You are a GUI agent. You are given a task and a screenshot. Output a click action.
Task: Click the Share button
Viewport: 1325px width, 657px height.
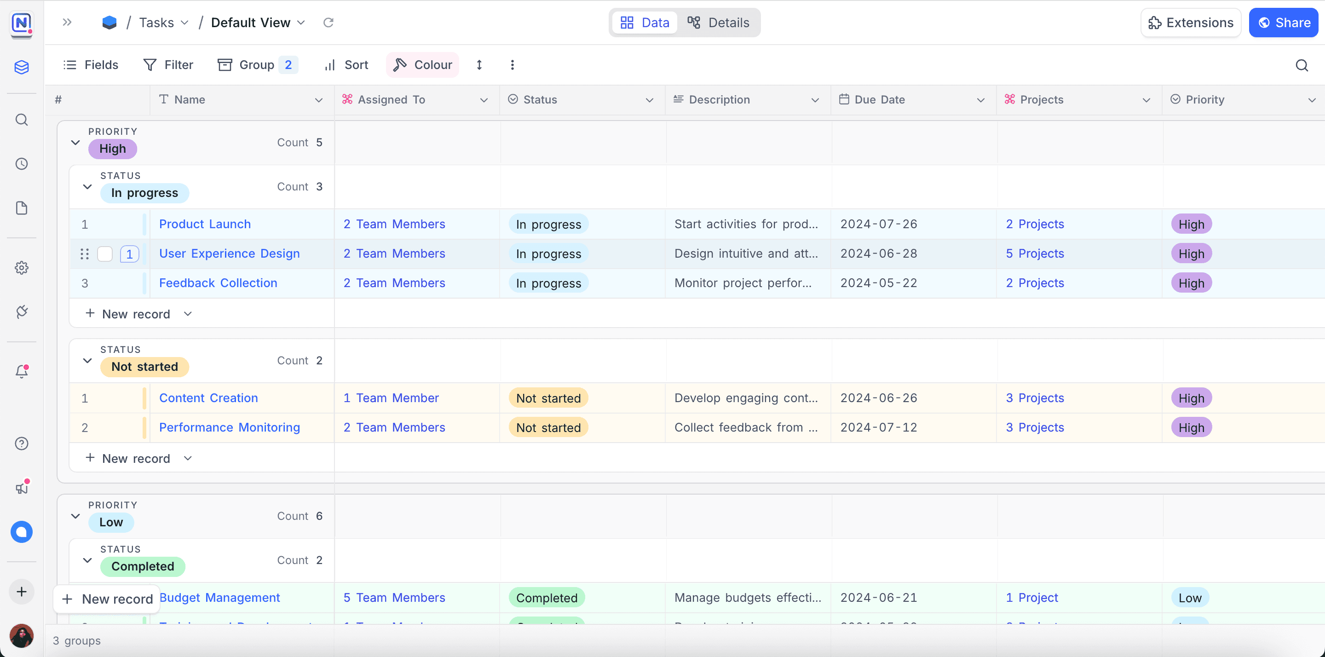tap(1283, 23)
